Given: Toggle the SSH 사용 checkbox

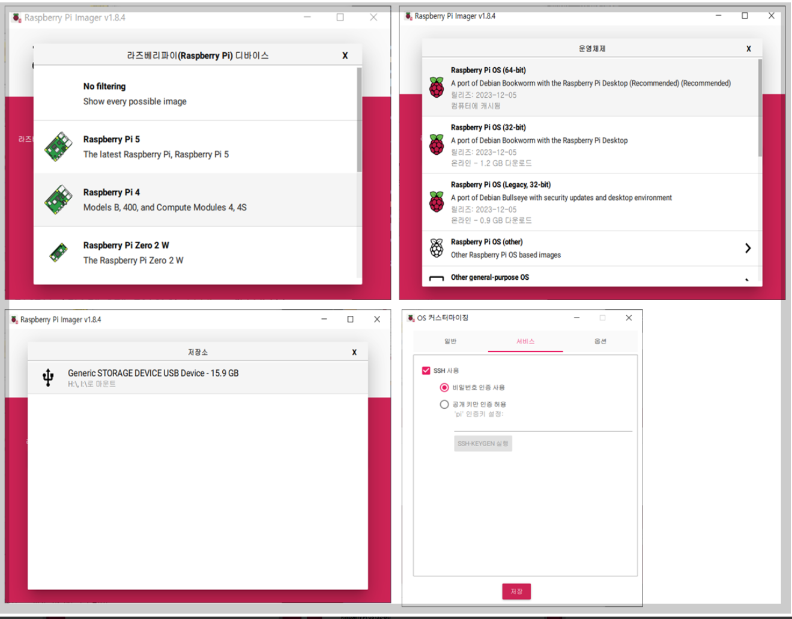Looking at the screenshot, I should click(426, 370).
